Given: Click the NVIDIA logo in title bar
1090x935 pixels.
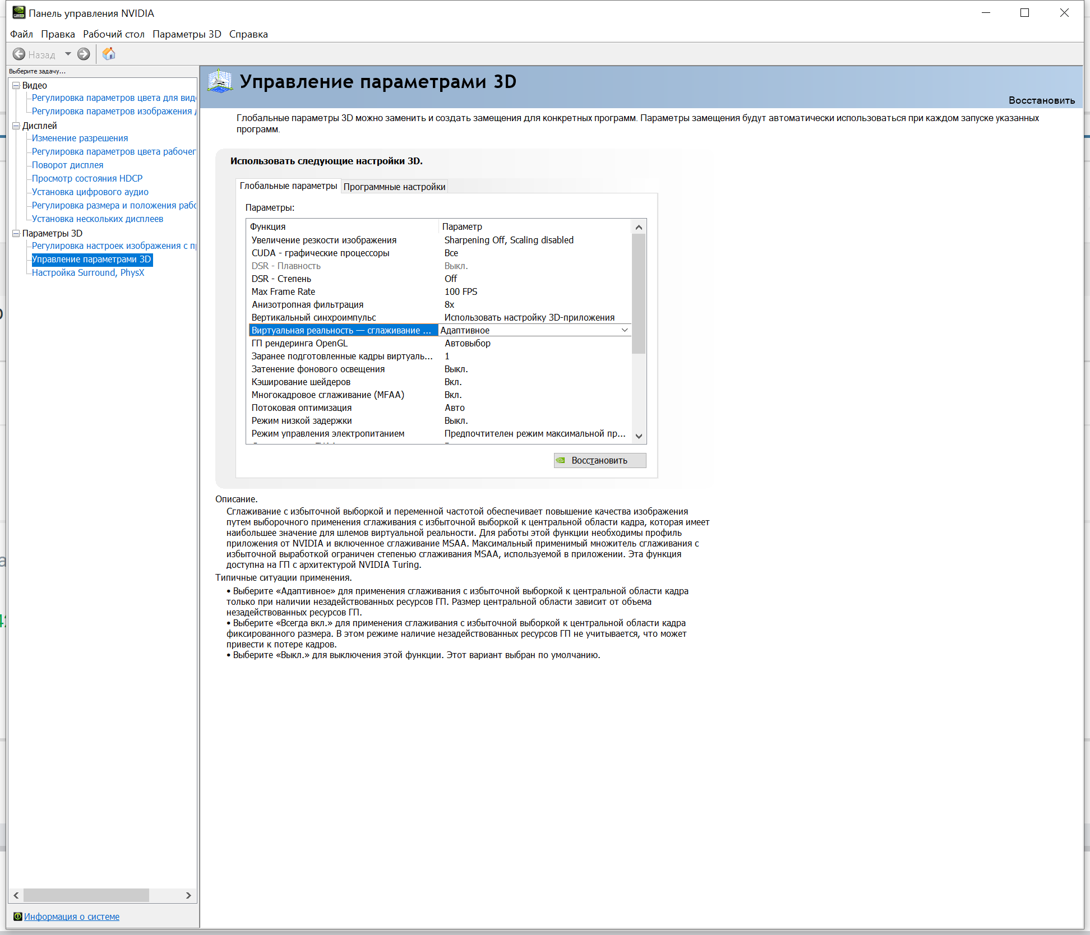Looking at the screenshot, I should (19, 12).
